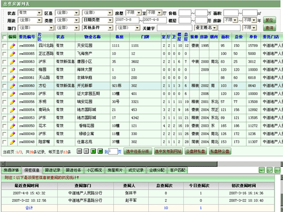Open the 其他条件 dropdown

click(97, 28)
